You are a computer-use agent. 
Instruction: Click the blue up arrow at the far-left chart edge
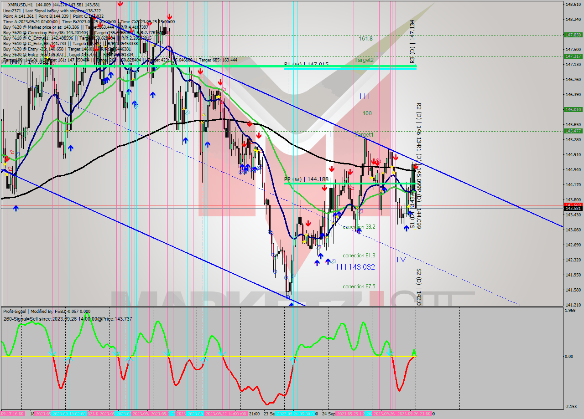16,208
